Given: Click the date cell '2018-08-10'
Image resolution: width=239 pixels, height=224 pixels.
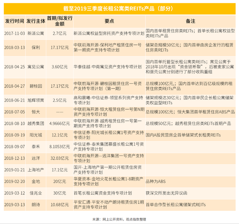Looking at the screenshot, I should click(x=15, y=124).
